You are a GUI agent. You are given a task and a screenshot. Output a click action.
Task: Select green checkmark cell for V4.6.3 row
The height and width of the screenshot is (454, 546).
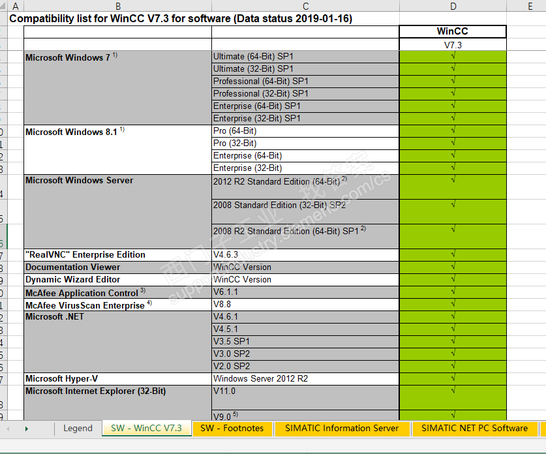[x=453, y=255]
